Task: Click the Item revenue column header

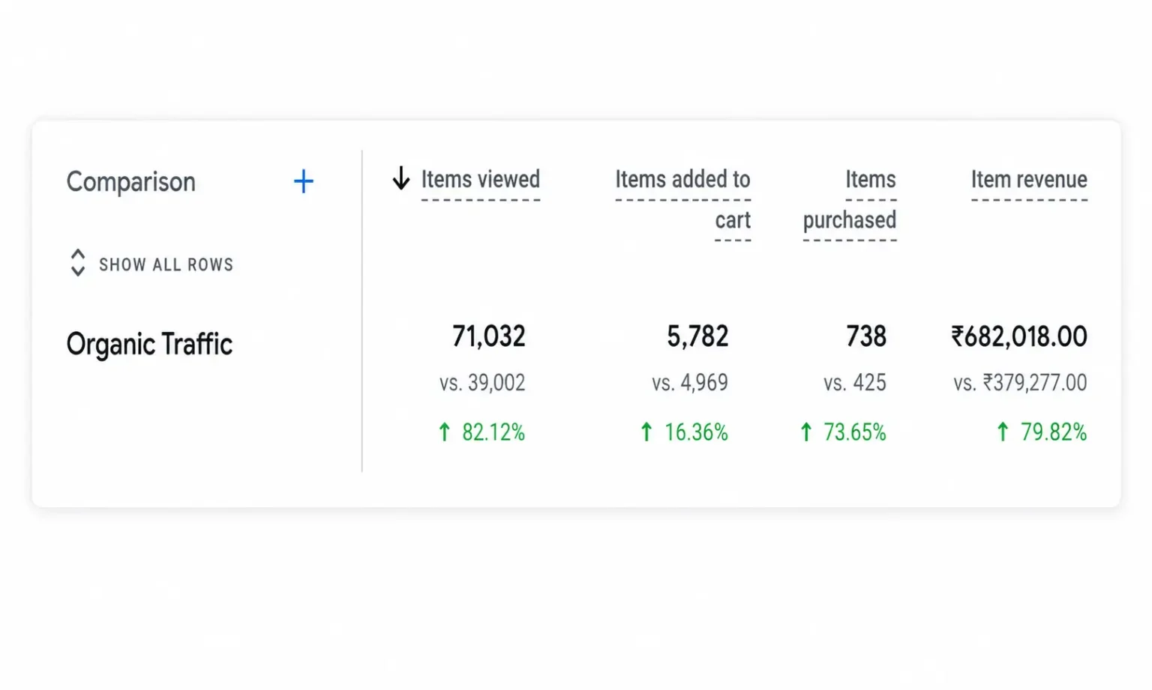Action: coord(1029,179)
